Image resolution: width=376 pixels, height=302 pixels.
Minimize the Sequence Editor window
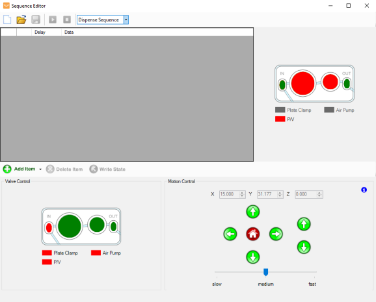pyautogui.click(x=330, y=6)
